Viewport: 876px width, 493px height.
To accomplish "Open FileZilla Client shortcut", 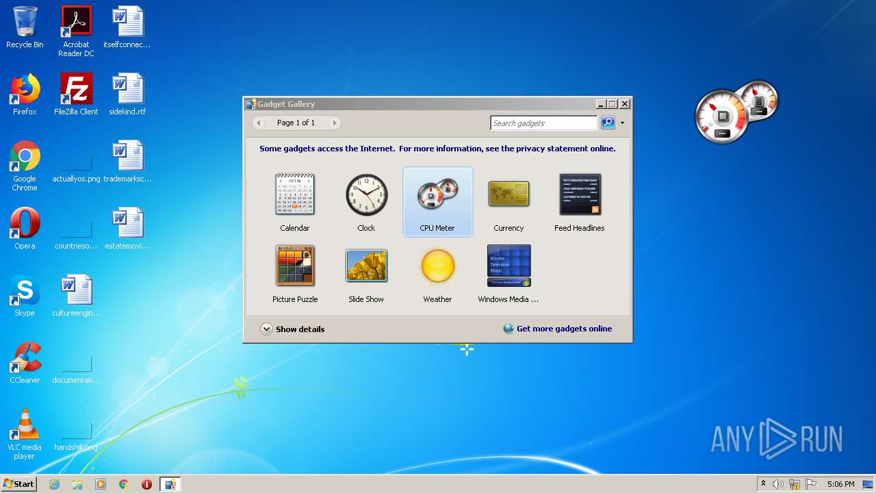I will click(x=76, y=94).
